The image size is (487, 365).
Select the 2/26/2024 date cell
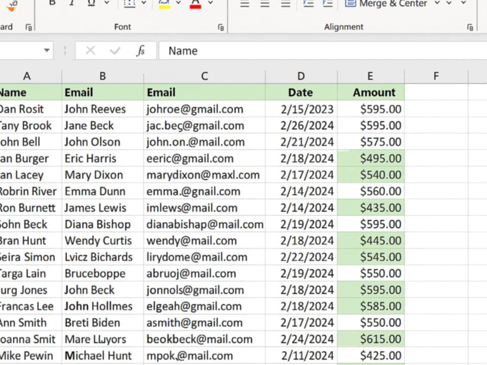301,126
